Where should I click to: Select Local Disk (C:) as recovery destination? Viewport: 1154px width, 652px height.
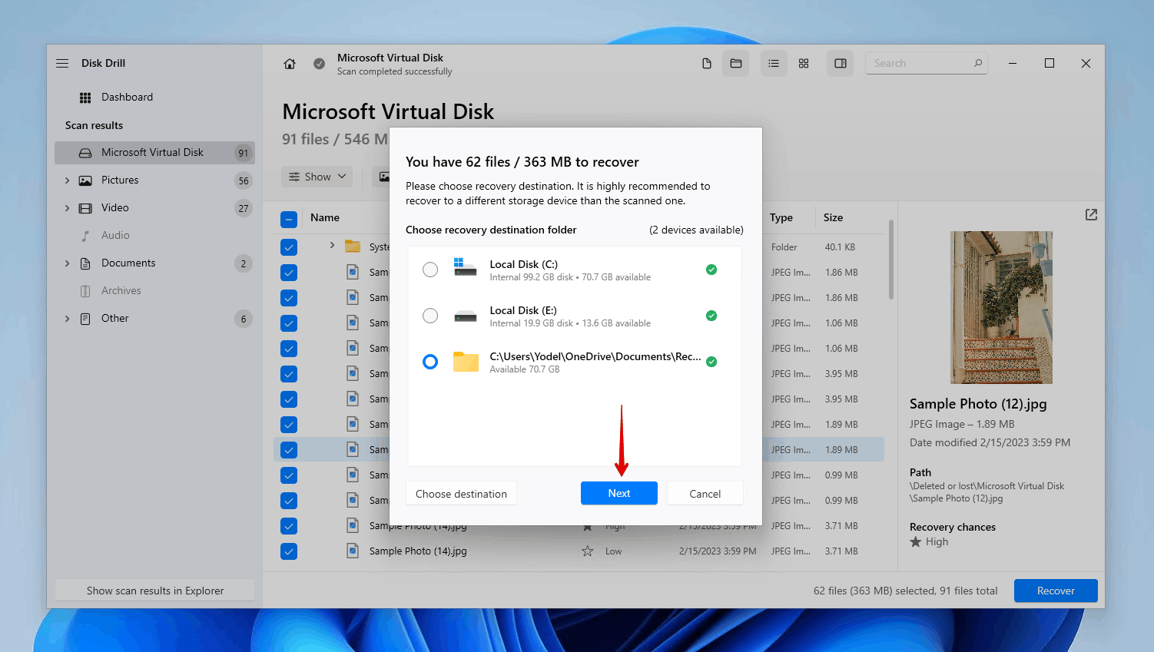pyautogui.click(x=430, y=270)
